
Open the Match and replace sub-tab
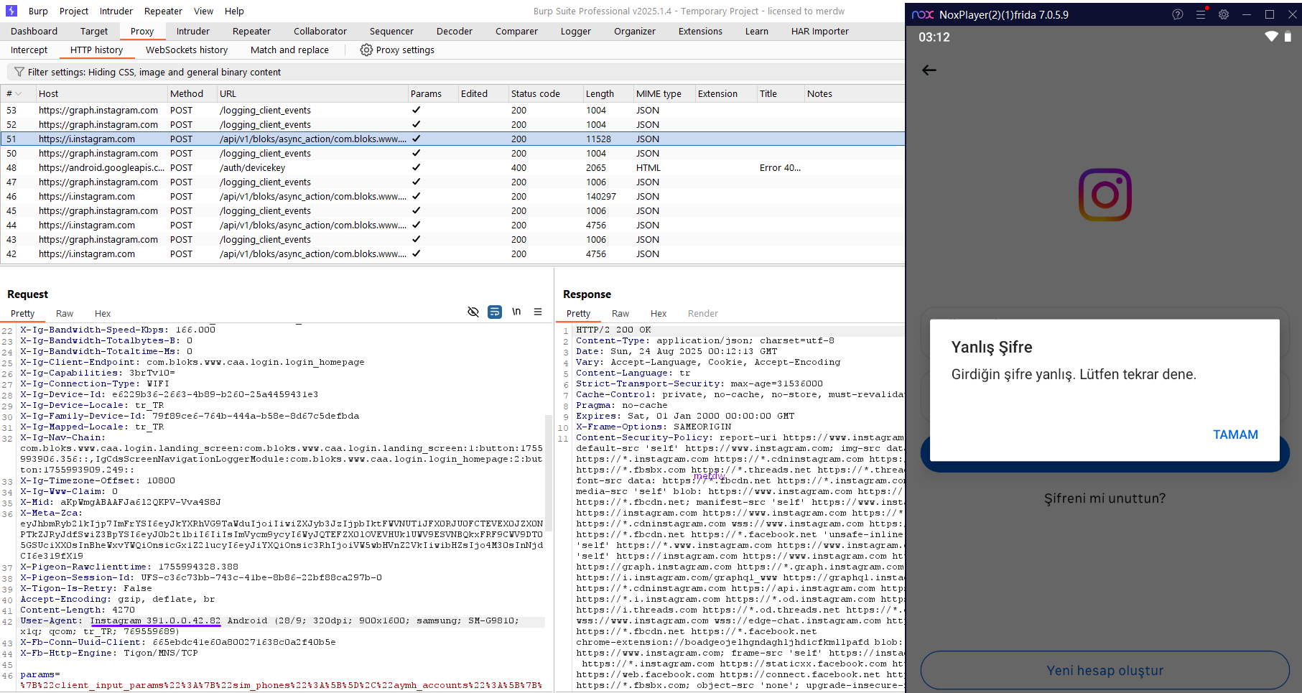click(289, 50)
